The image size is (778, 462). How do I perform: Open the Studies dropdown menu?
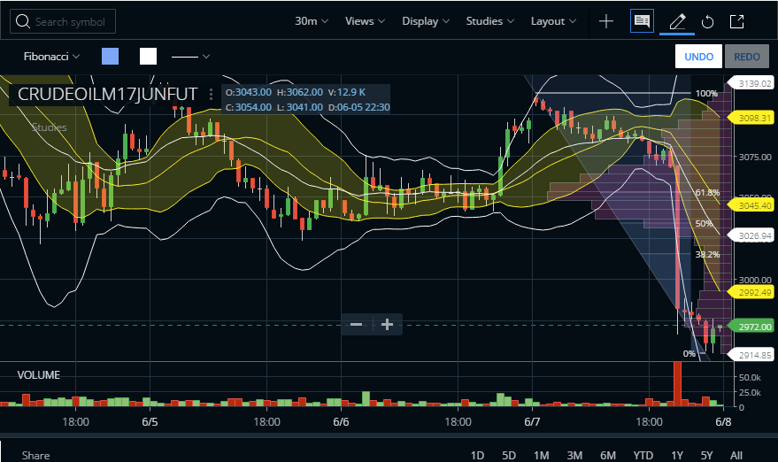coord(489,21)
